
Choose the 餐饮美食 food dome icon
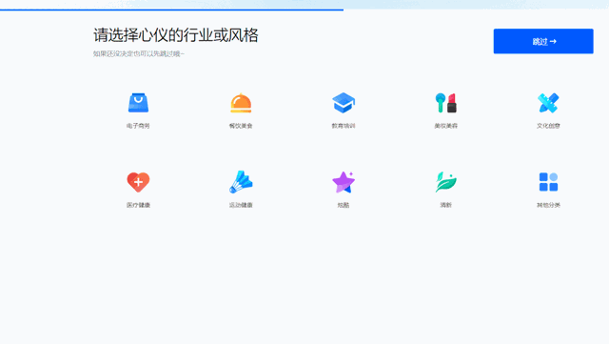[x=241, y=103]
